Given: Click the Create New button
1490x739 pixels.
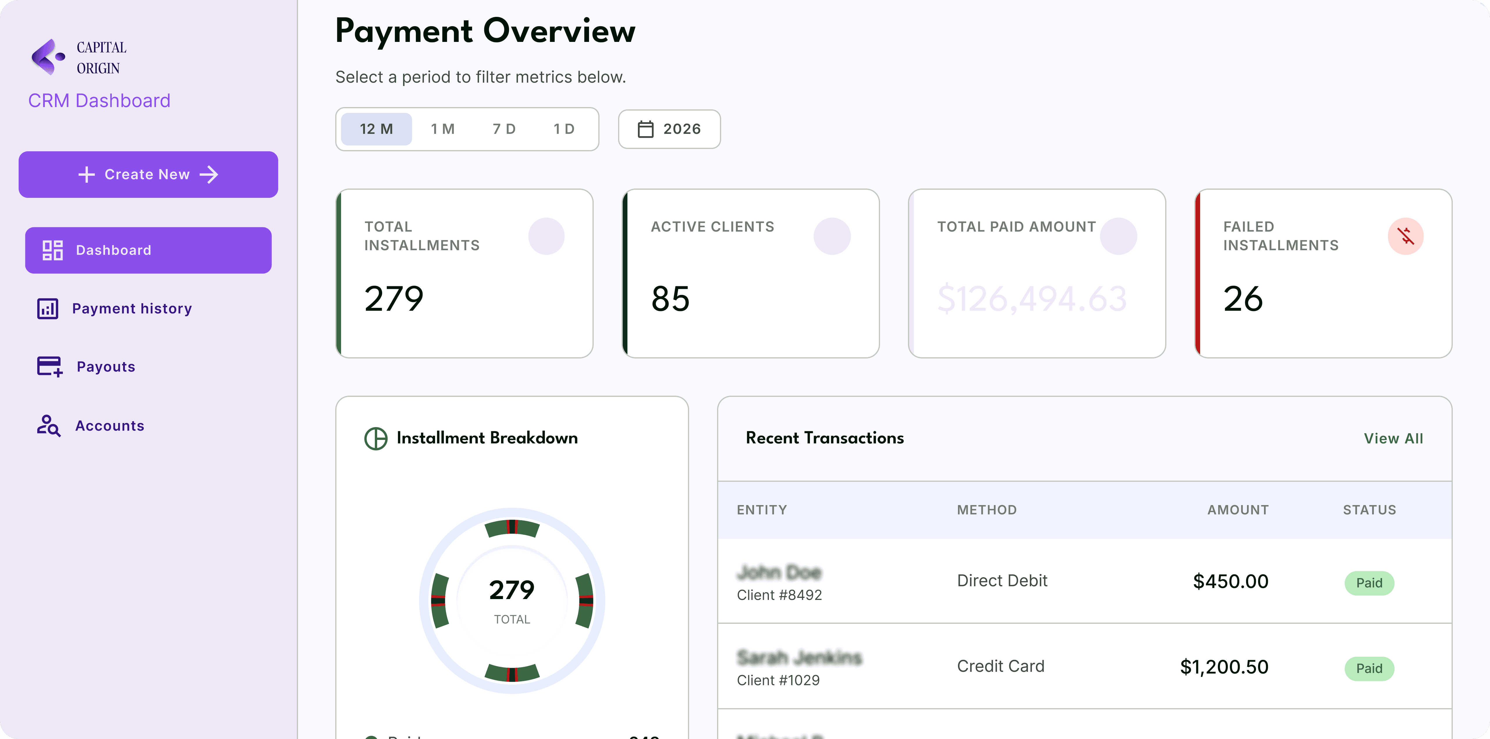Looking at the screenshot, I should pos(148,175).
